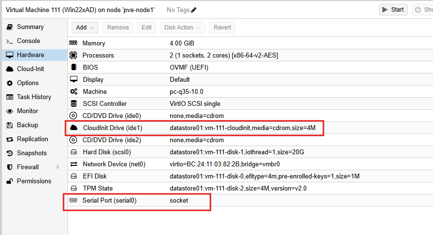
Task: Switch to the Console view
Action: 28,41
